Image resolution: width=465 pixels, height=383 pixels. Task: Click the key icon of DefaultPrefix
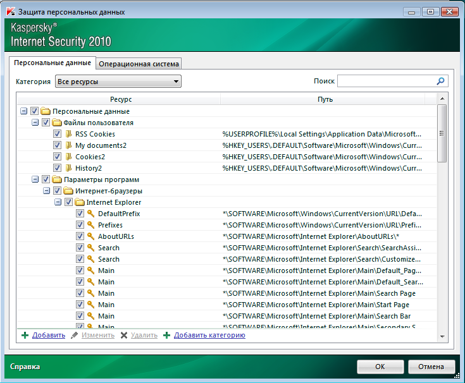(91, 213)
